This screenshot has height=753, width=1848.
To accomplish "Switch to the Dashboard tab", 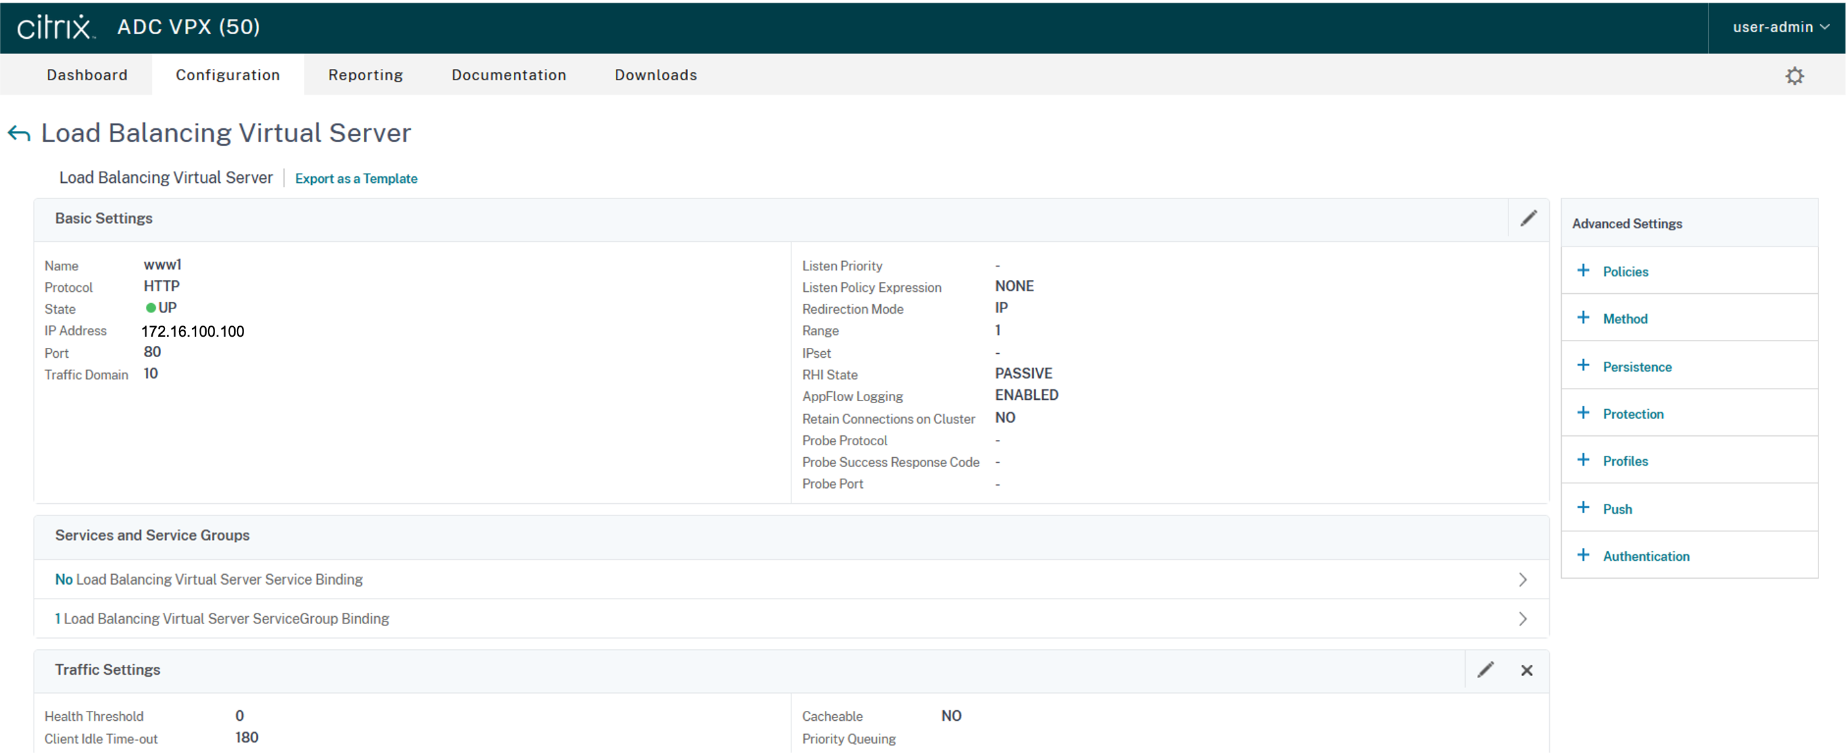I will [87, 75].
